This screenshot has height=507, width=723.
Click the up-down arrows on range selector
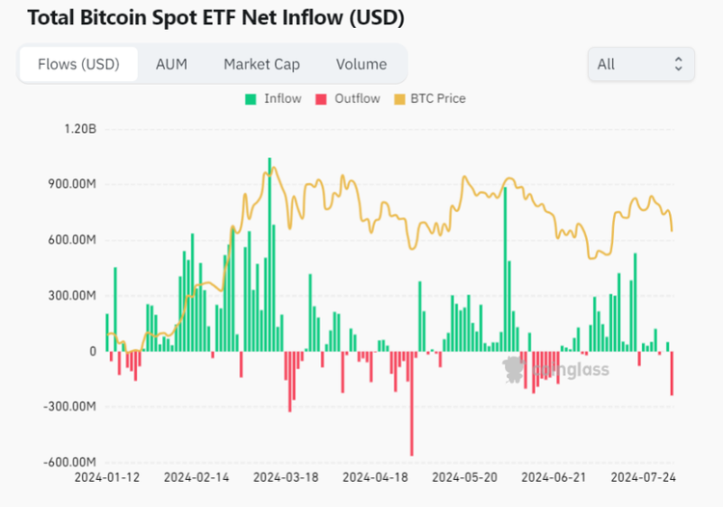[679, 64]
